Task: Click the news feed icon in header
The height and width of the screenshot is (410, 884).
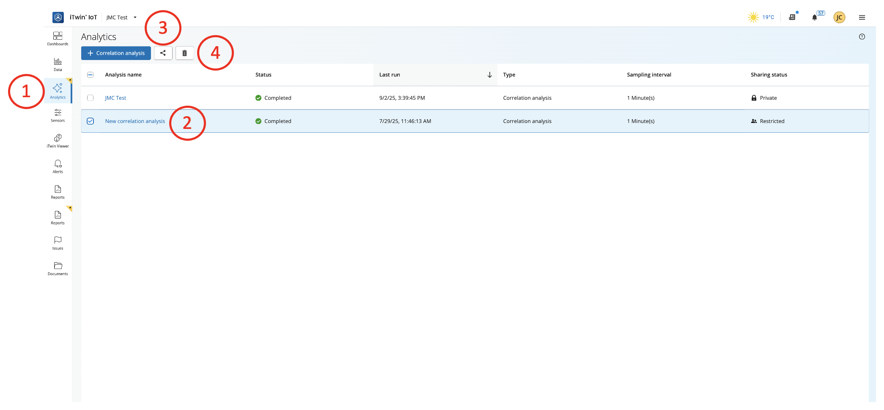Action: pyautogui.click(x=792, y=17)
